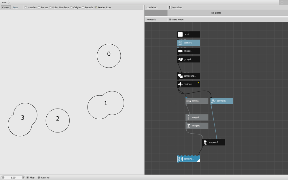Click the centroid1 node label
The width and height of the screenshot is (288, 180).
[221, 101]
